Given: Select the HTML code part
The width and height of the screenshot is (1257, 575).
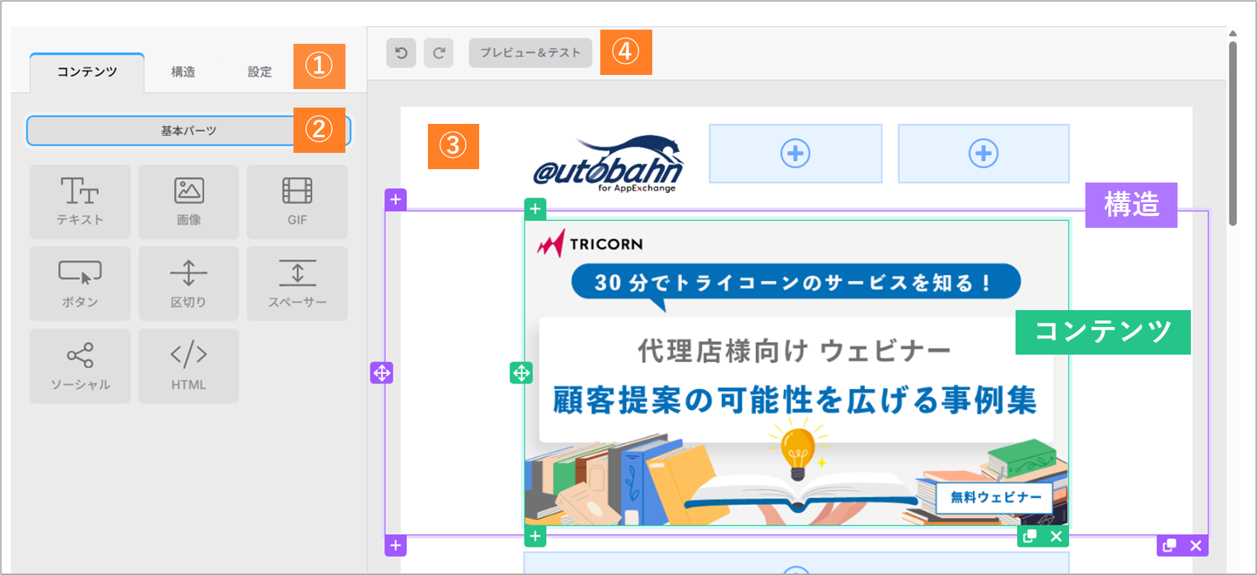Looking at the screenshot, I should tap(189, 367).
